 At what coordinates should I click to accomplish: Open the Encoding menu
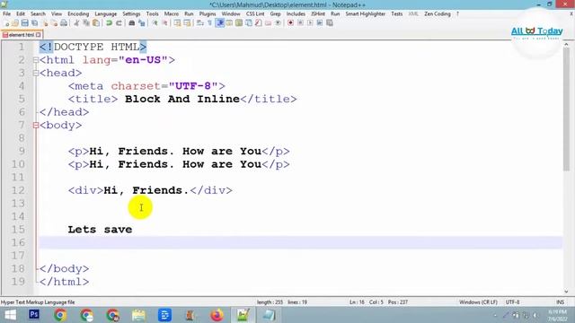pyautogui.click(x=78, y=14)
